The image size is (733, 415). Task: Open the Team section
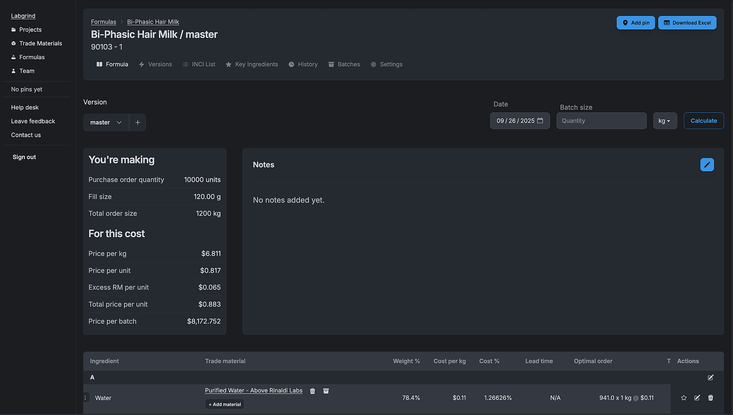click(26, 71)
